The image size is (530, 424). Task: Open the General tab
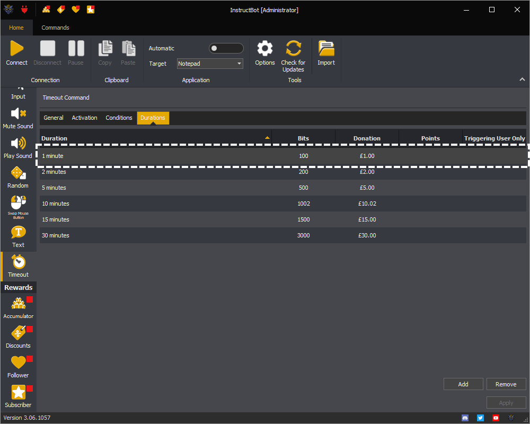coord(54,118)
